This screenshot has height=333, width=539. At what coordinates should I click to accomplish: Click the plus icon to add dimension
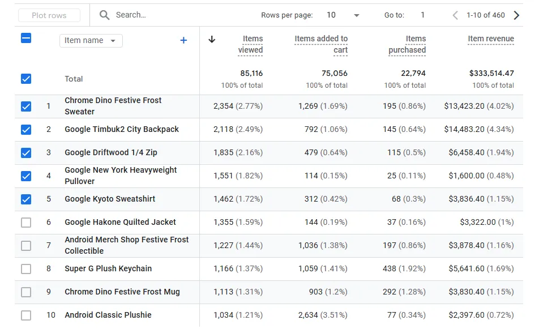point(183,40)
